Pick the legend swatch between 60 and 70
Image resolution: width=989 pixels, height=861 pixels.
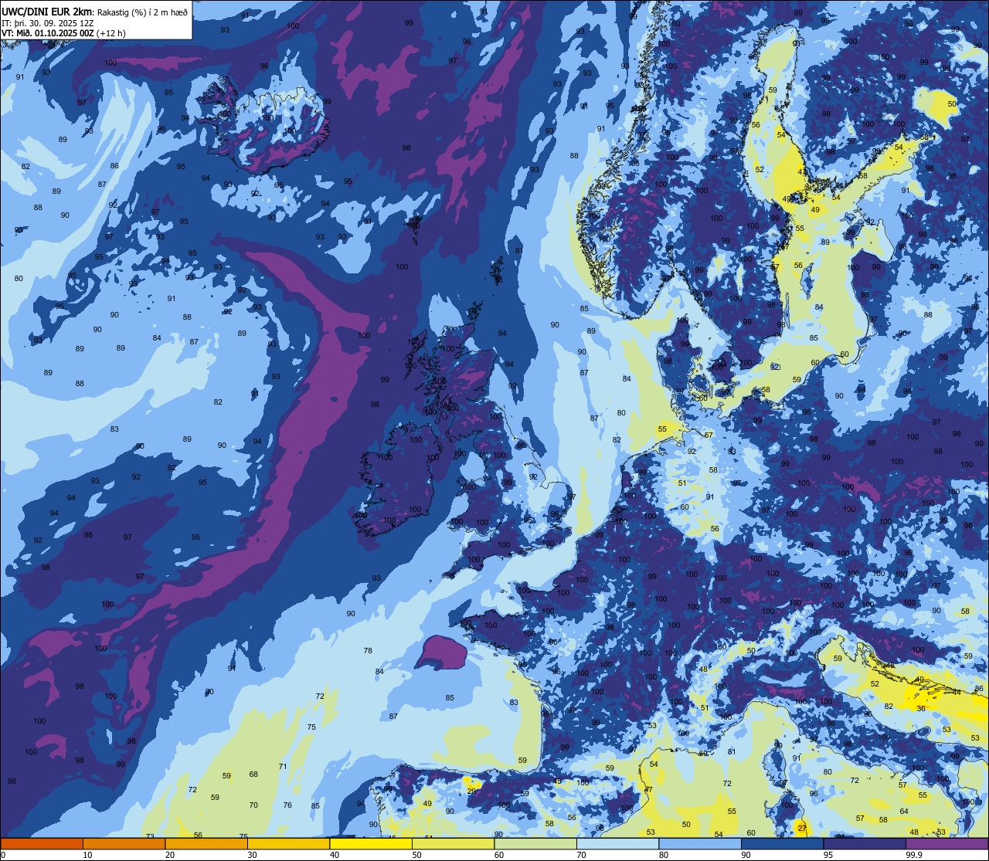[535, 843]
